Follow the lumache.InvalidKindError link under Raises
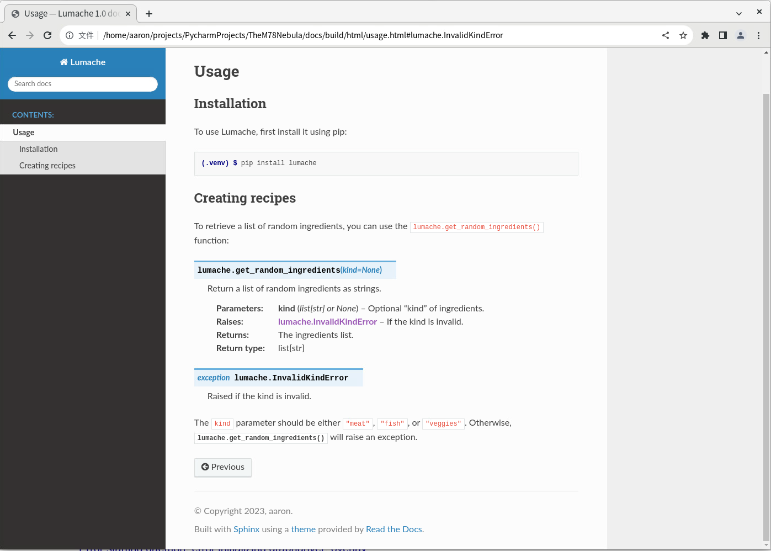This screenshot has height=551, width=771. tap(327, 322)
